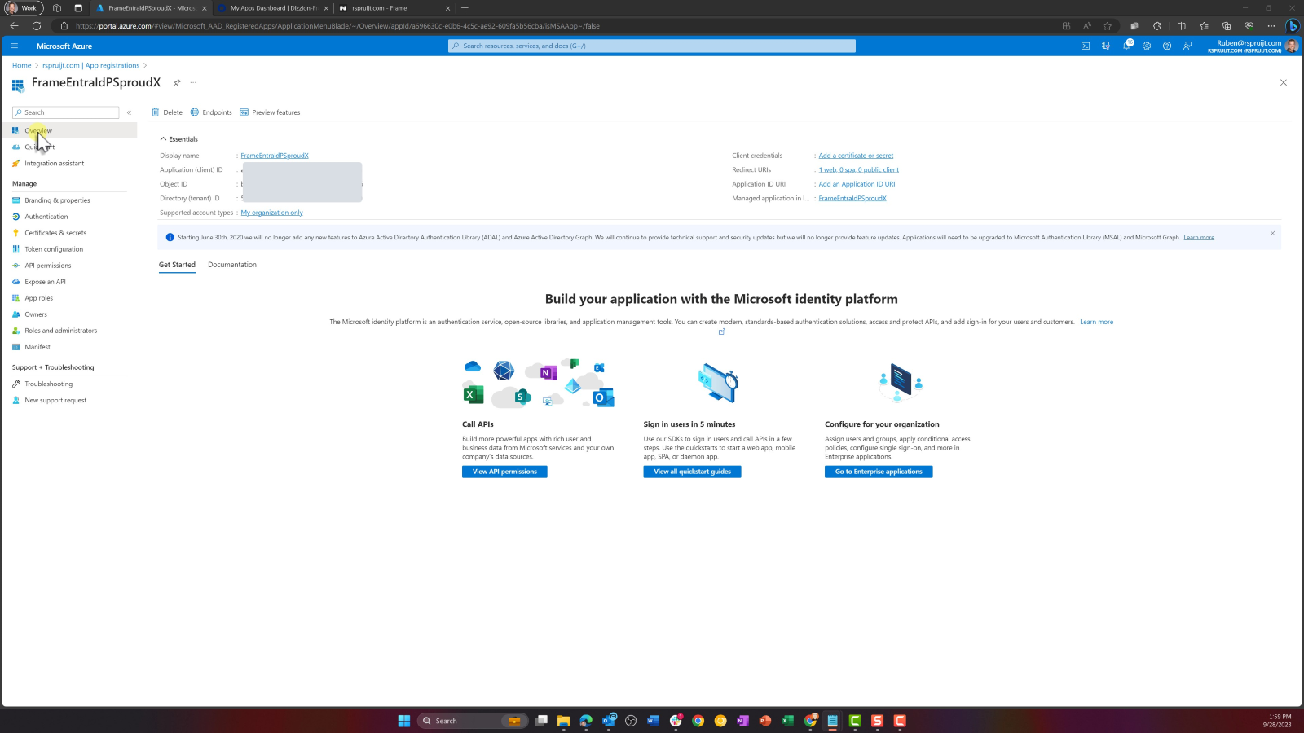Dismiss the ADAL information banner

coord(1272,233)
